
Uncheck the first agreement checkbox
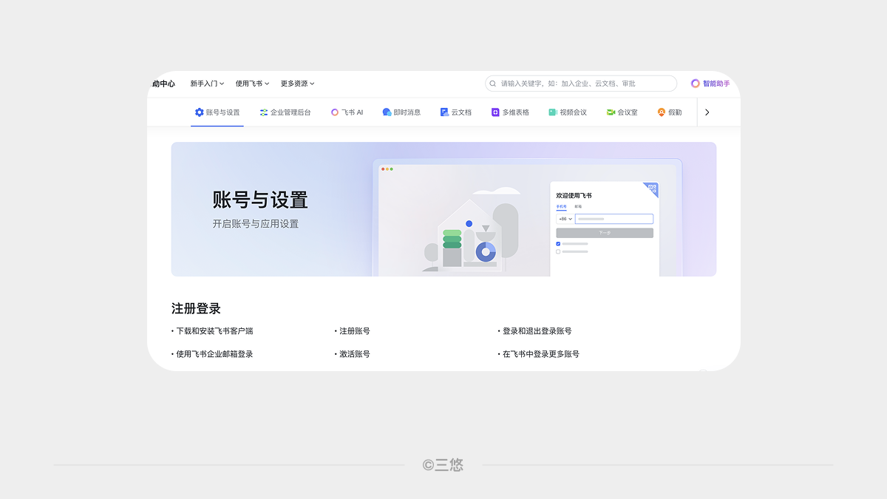pos(558,244)
